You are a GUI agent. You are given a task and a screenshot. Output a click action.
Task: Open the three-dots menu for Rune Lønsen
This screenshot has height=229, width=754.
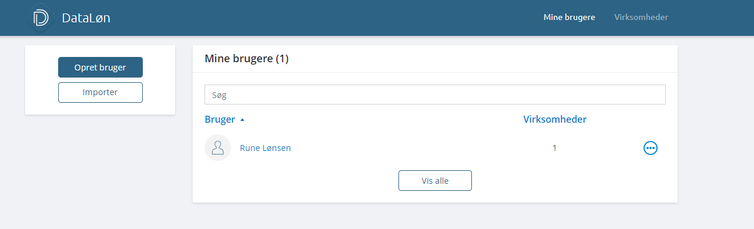pyautogui.click(x=651, y=148)
